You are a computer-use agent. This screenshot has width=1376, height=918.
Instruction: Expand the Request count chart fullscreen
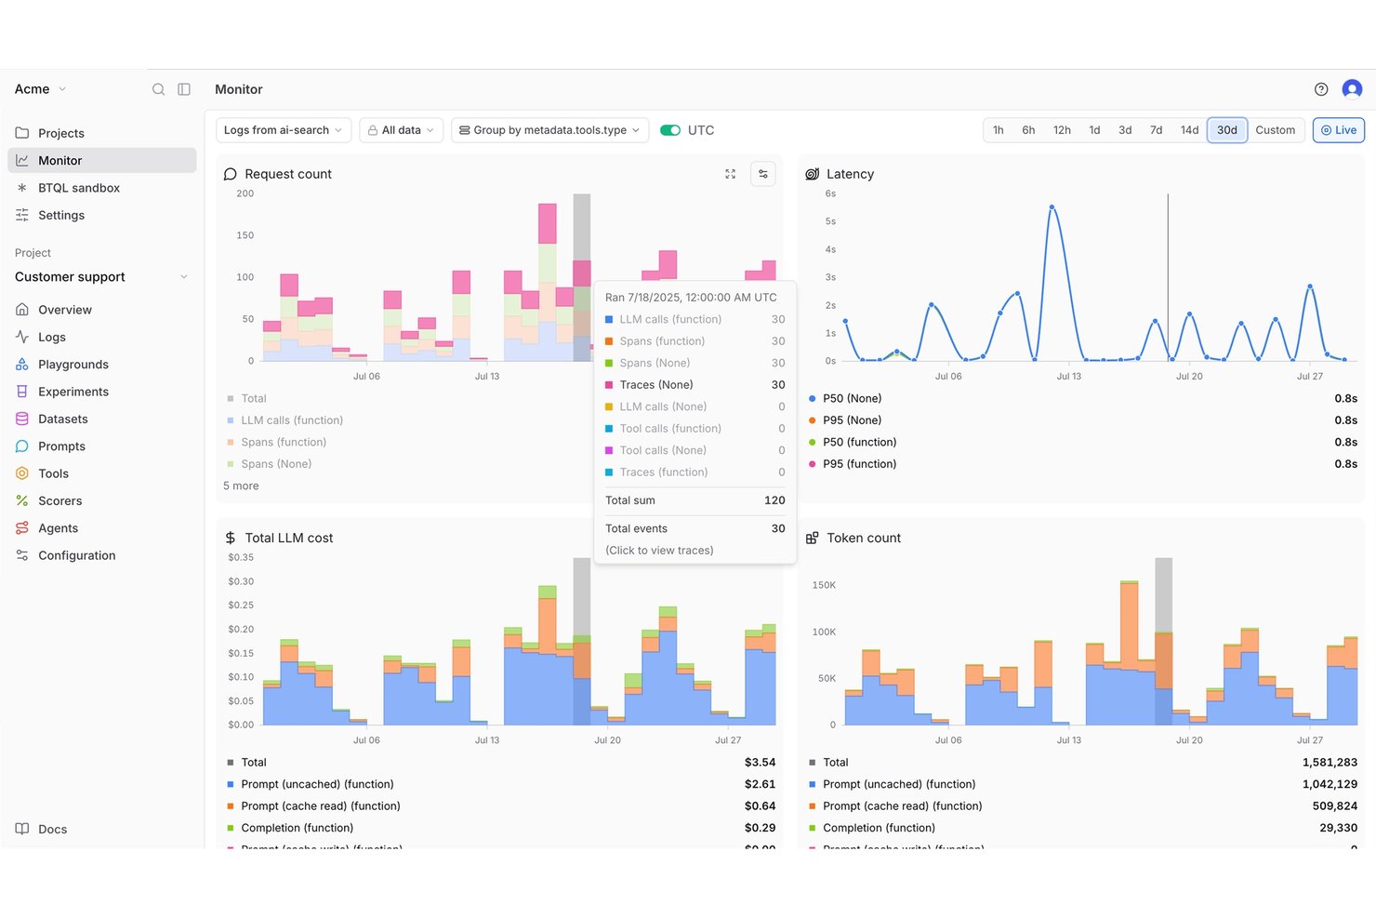tap(731, 174)
